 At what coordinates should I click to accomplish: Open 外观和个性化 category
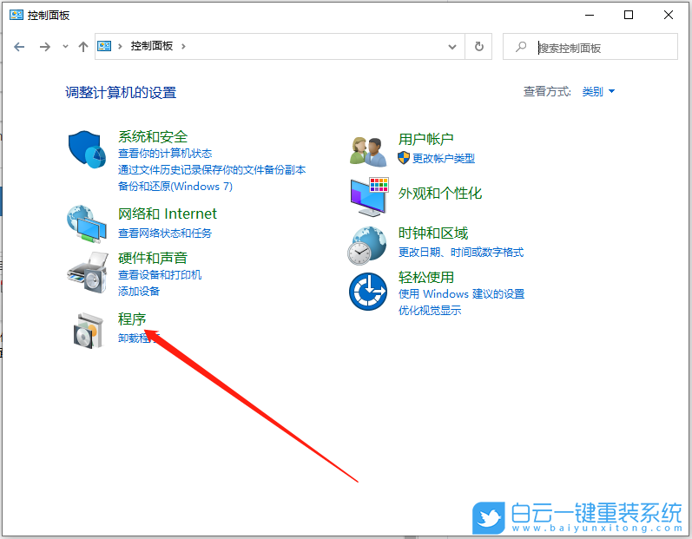tap(440, 194)
